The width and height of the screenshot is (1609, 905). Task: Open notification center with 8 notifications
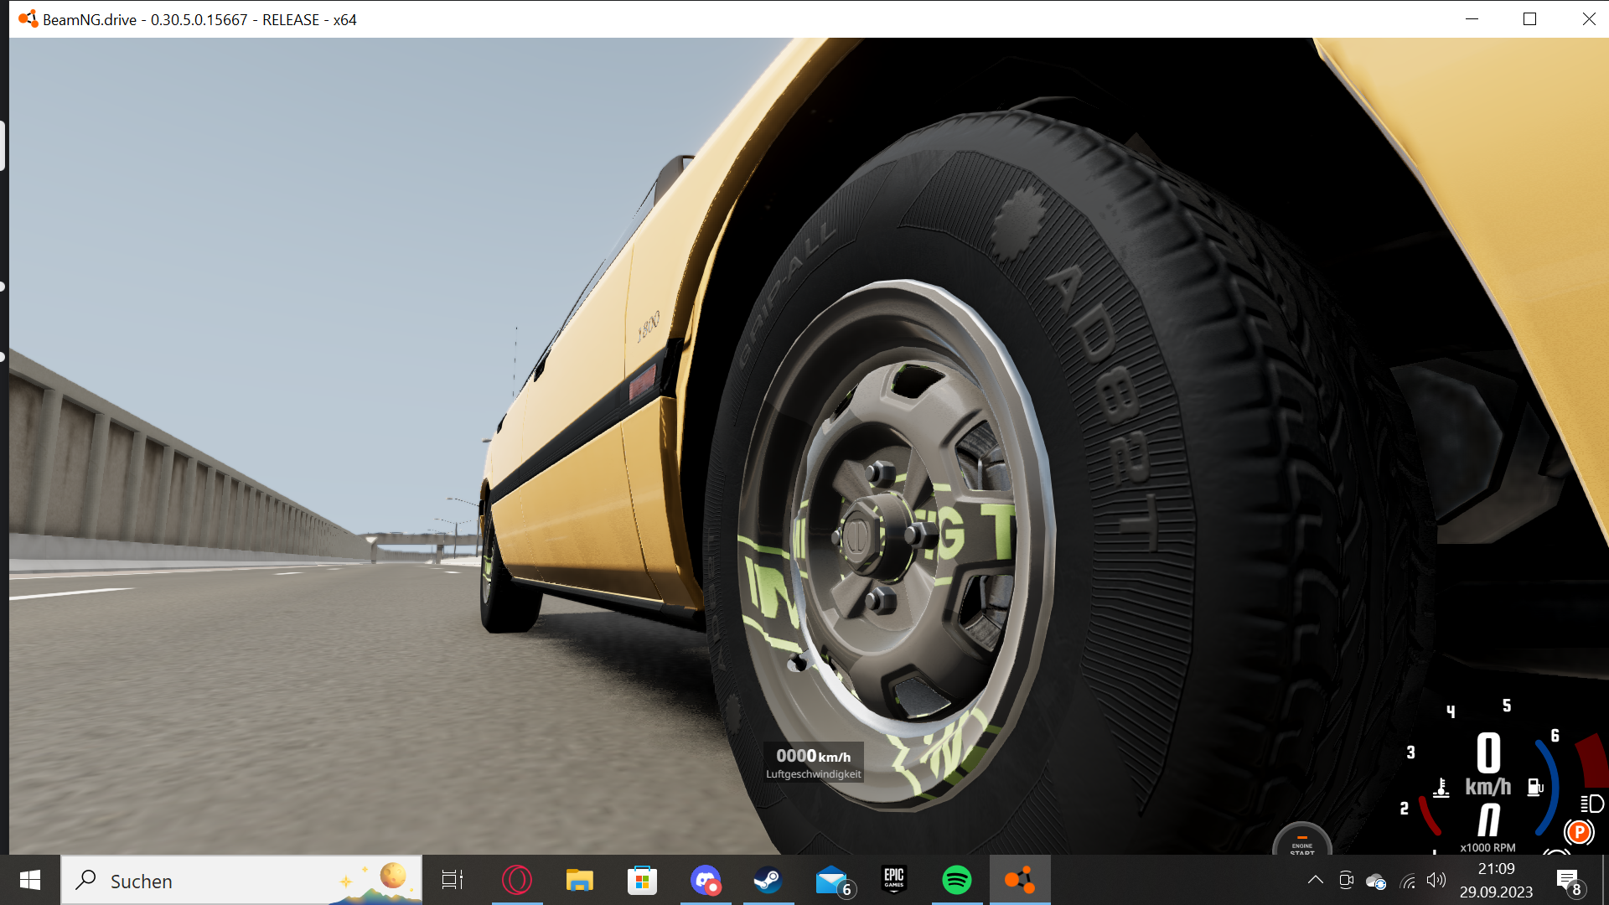click(1568, 881)
